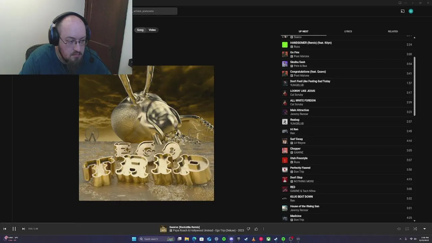Open the UP NEXT tab
The width and height of the screenshot is (432, 243).
[303, 31]
